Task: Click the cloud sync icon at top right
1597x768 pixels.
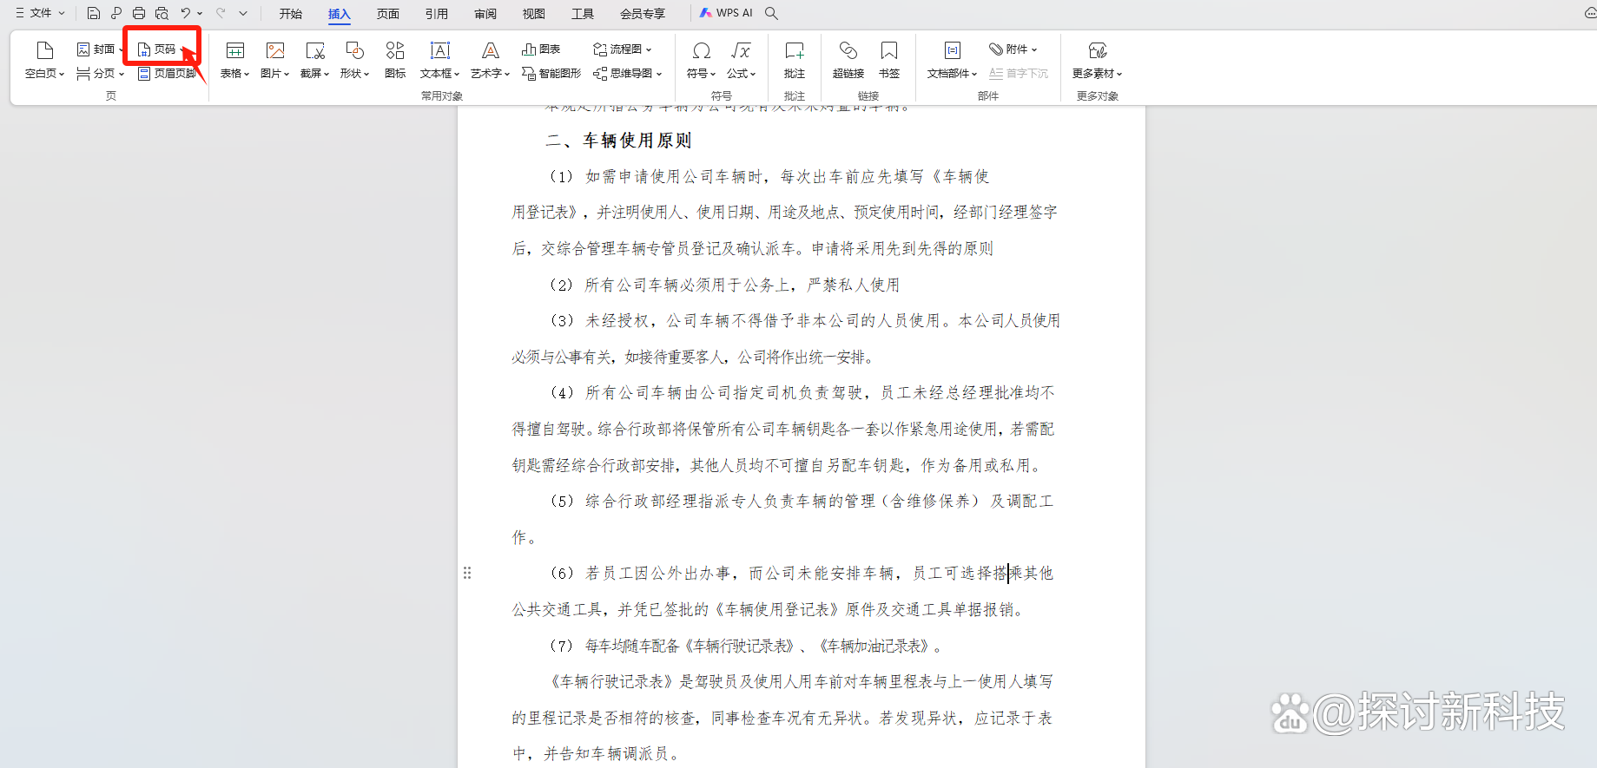Action: click(x=1590, y=13)
